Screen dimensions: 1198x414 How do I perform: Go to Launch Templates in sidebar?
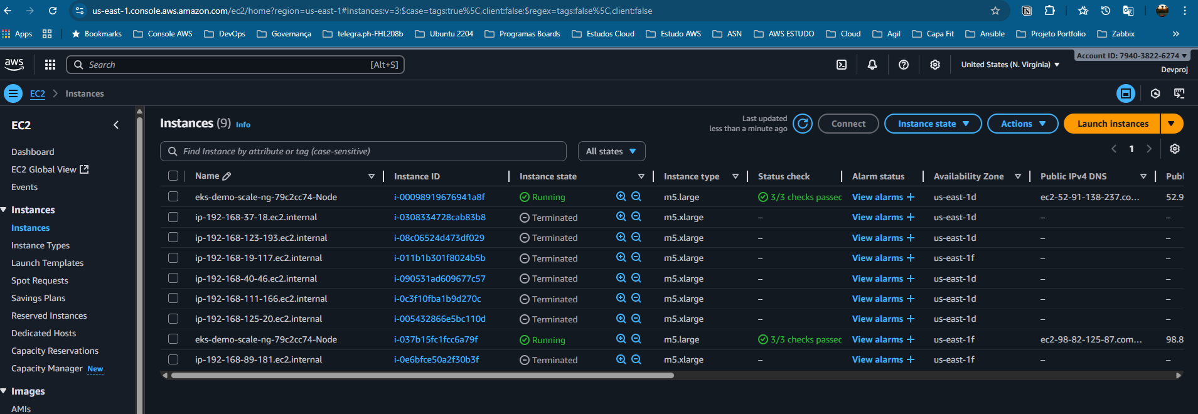pos(47,263)
